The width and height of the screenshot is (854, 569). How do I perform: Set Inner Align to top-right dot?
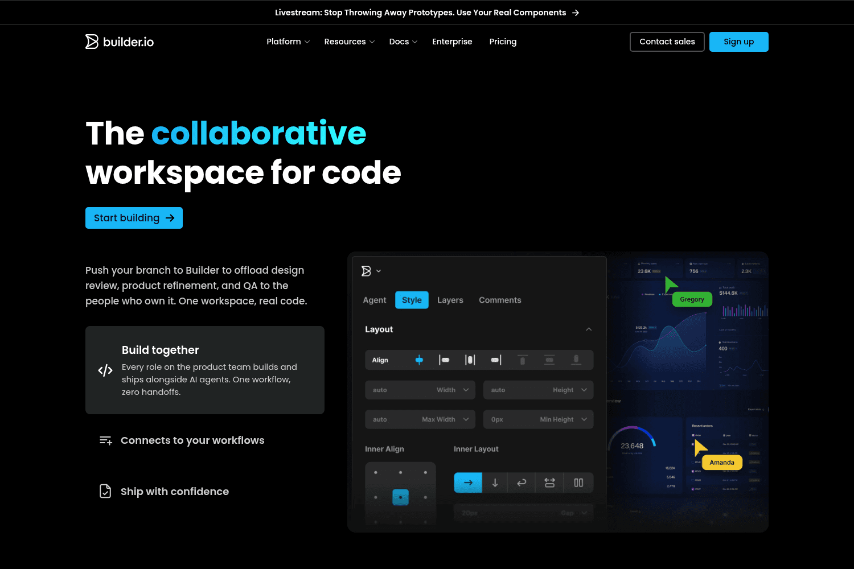click(x=425, y=472)
